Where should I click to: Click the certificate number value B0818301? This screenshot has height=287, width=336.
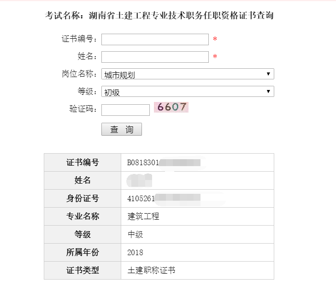click(x=143, y=162)
